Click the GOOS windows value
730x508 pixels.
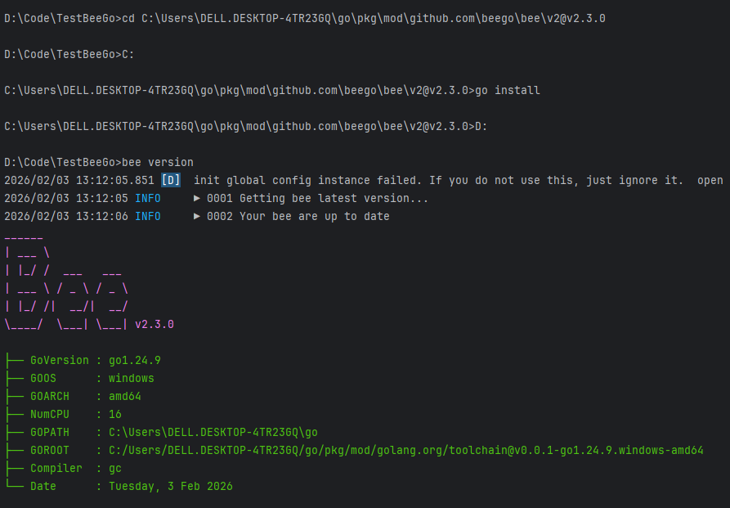click(132, 379)
